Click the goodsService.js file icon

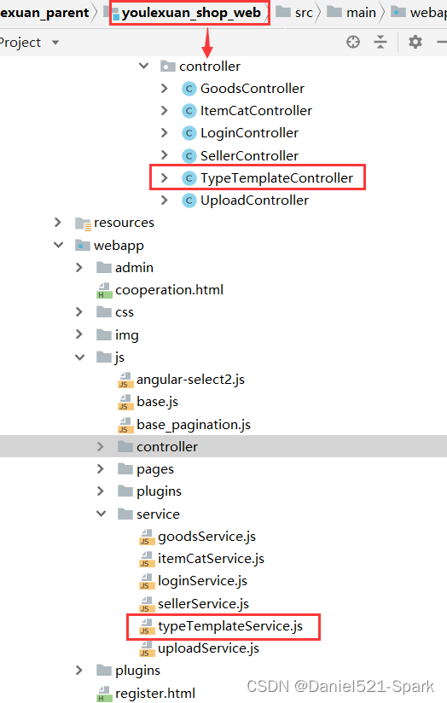click(147, 537)
